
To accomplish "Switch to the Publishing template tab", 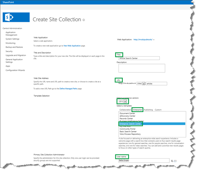I will tap(148, 110).
